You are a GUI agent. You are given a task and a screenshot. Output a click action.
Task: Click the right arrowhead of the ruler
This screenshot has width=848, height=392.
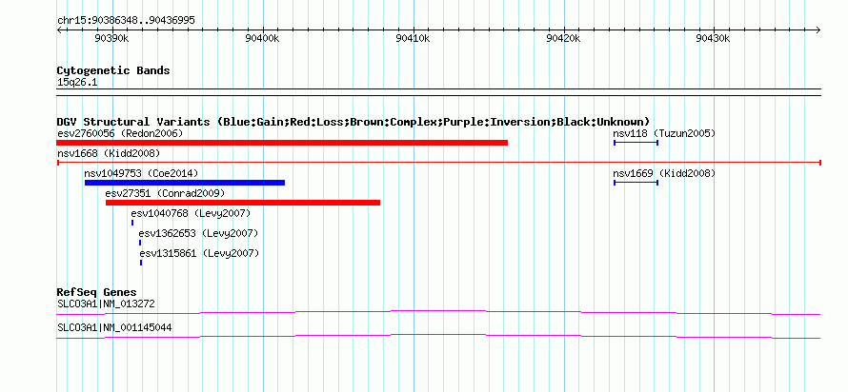818,29
